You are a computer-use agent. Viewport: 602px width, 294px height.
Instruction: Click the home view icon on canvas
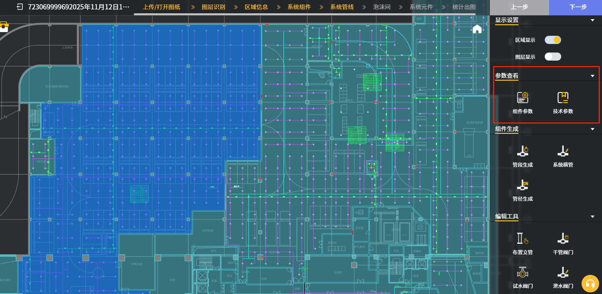click(x=477, y=29)
